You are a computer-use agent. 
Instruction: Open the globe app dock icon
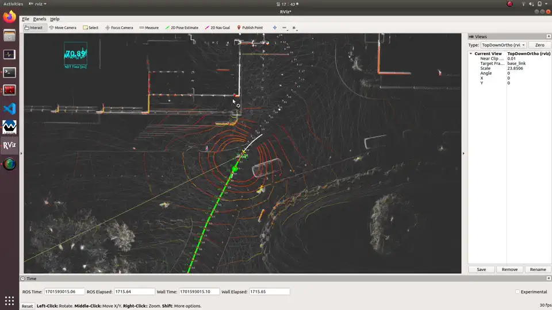point(10,164)
